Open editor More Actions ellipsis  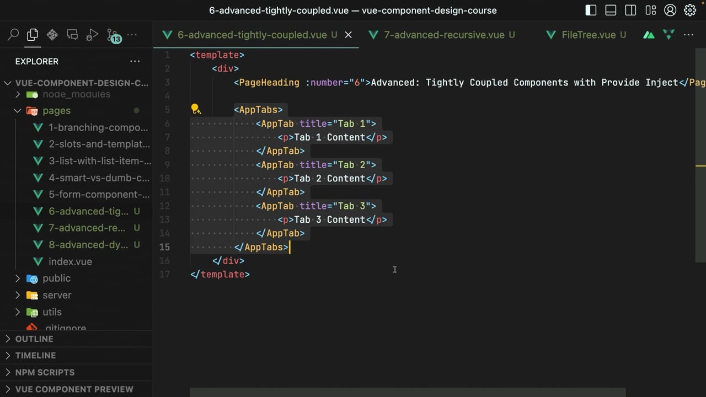688,35
